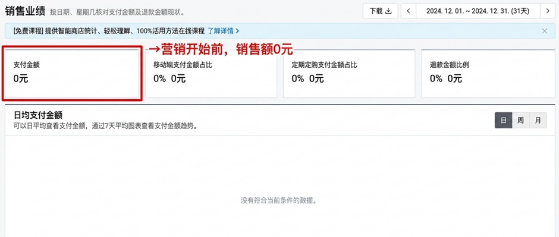The height and width of the screenshot is (237, 559).
Task: Dismiss the free course banner
Action: pos(544,31)
